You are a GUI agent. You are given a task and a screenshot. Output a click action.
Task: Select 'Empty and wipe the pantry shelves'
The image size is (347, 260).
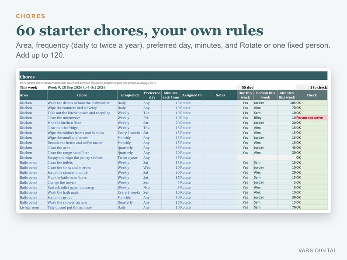point(82,158)
